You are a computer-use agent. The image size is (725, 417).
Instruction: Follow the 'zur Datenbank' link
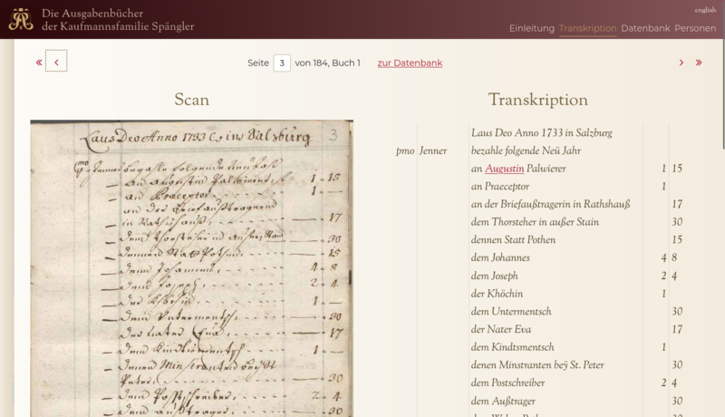[x=410, y=63]
